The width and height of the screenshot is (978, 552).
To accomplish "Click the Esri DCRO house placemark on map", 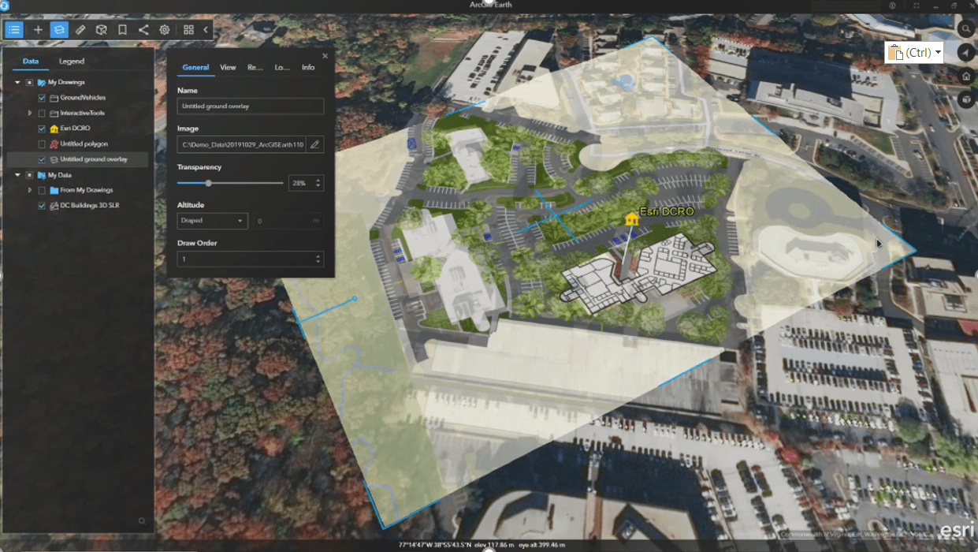I will [630, 218].
